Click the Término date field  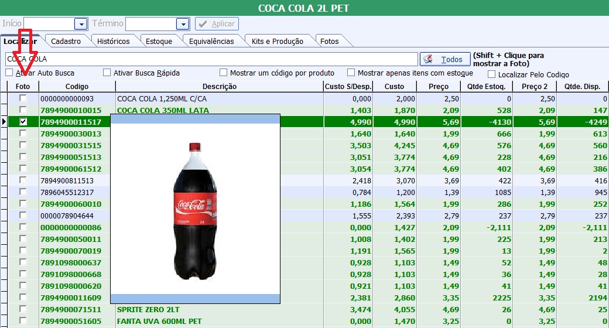click(x=150, y=24)
